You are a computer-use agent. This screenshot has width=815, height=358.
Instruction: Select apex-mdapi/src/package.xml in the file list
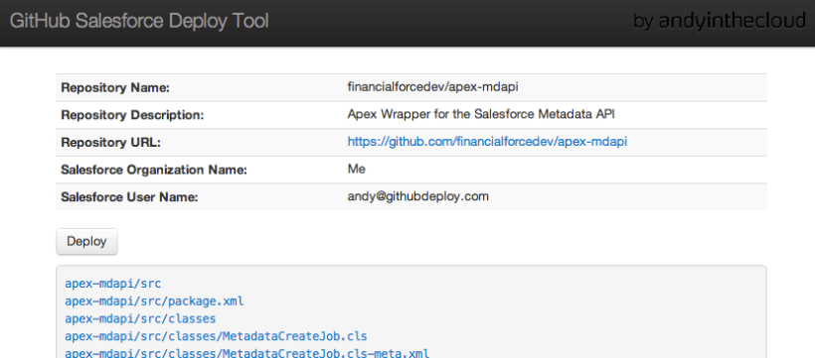tap(154, 300)
